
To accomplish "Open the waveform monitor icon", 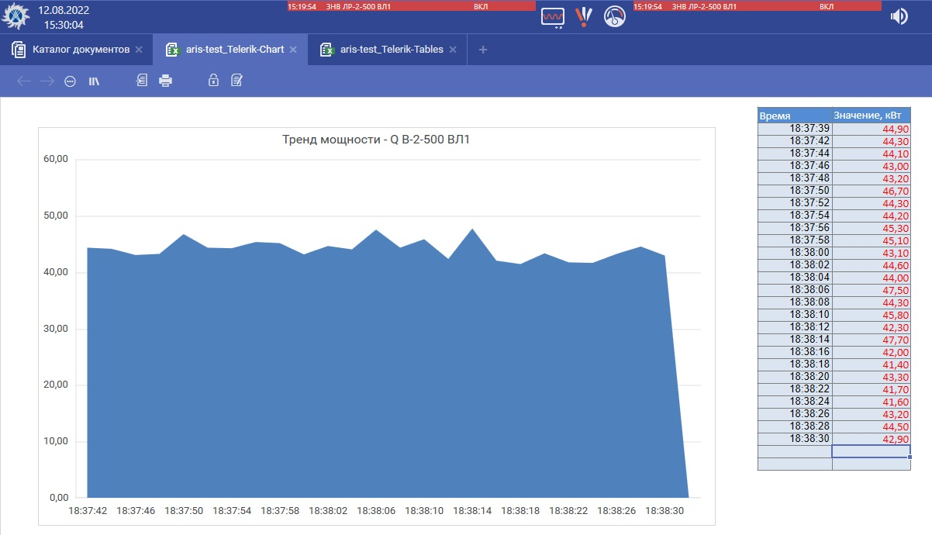I will (x=553, y=16).
